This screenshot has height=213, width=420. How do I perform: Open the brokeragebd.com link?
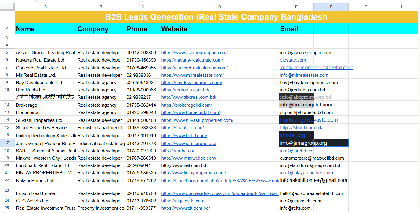[186, 105]
